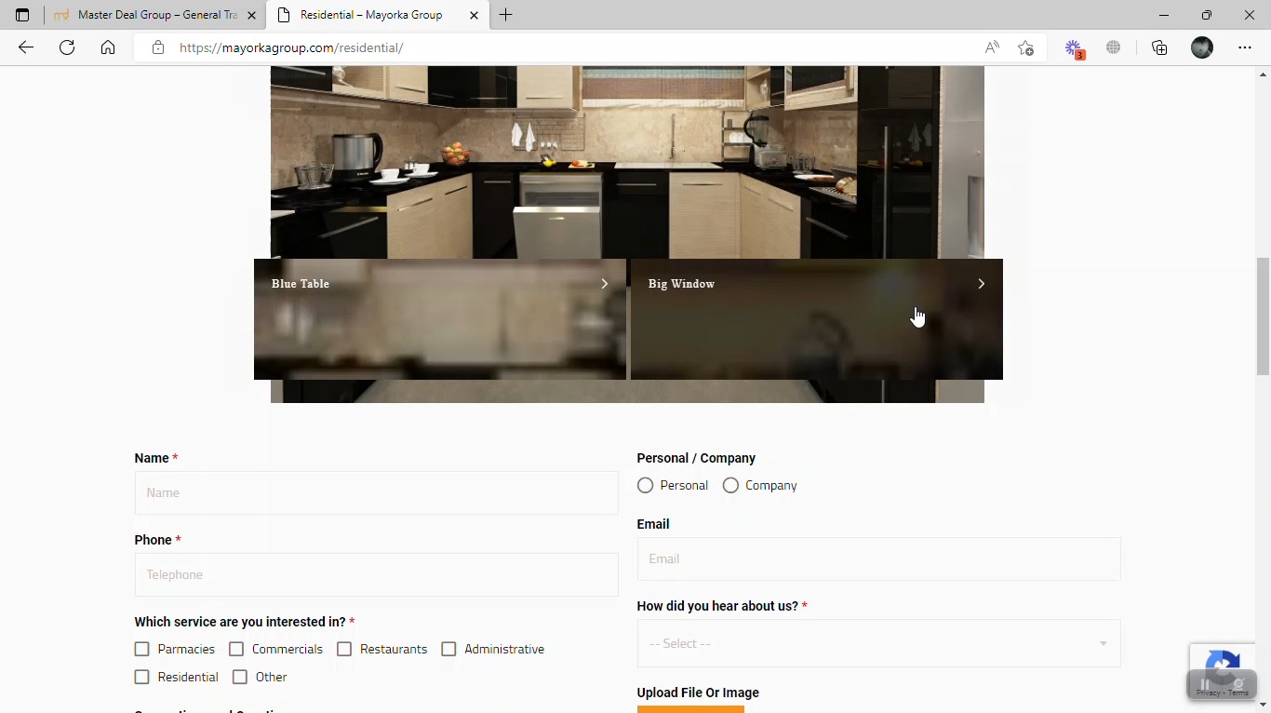Focus the Email input field
Screen dimensions: 1271x713
pos(878,558)
